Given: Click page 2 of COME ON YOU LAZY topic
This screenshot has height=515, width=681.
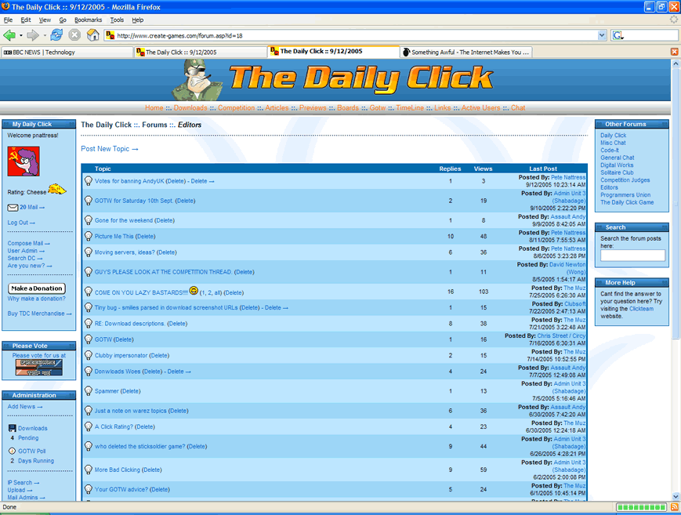Looking at the screenshot, I should coord(209,293).
